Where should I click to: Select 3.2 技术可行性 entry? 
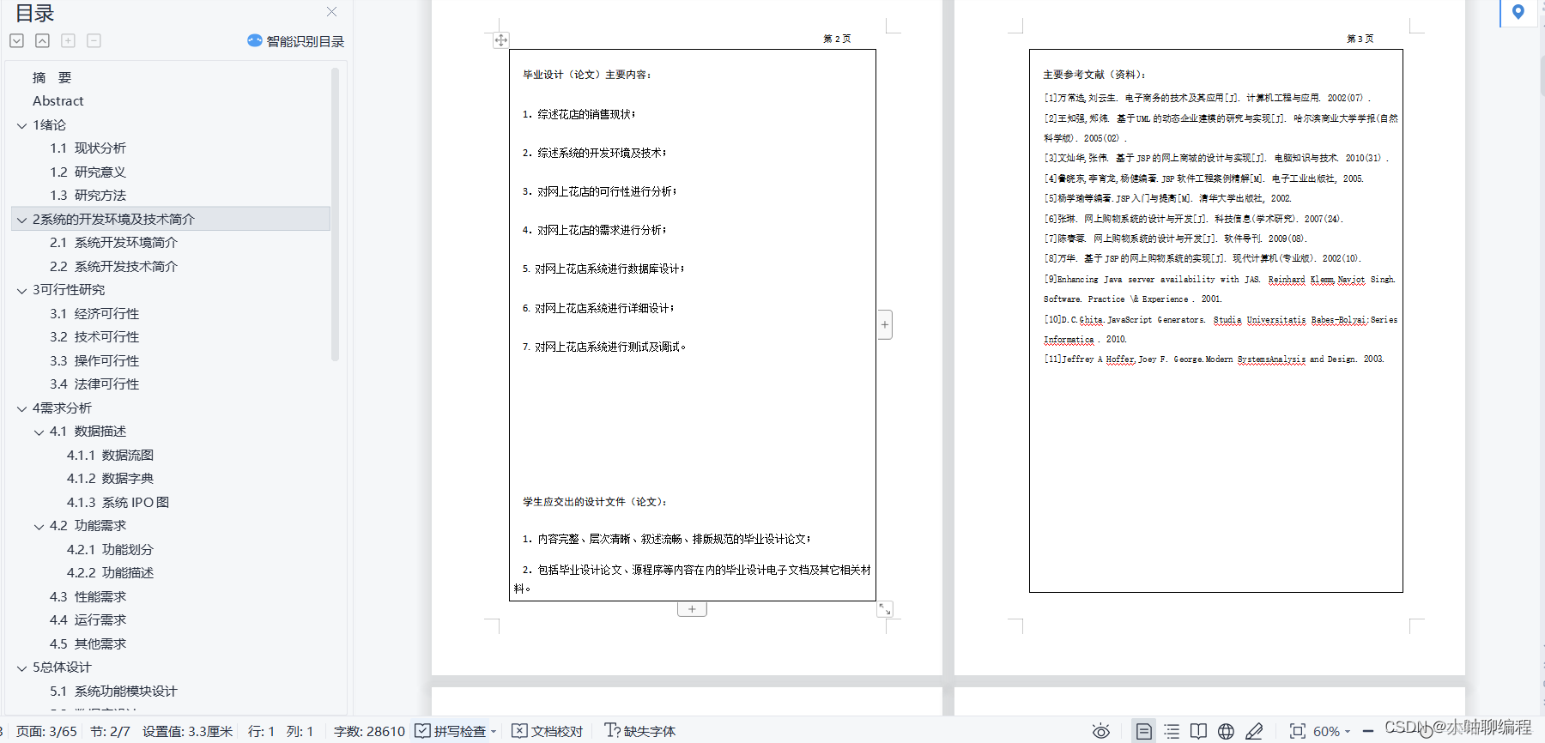coord(94,337)
